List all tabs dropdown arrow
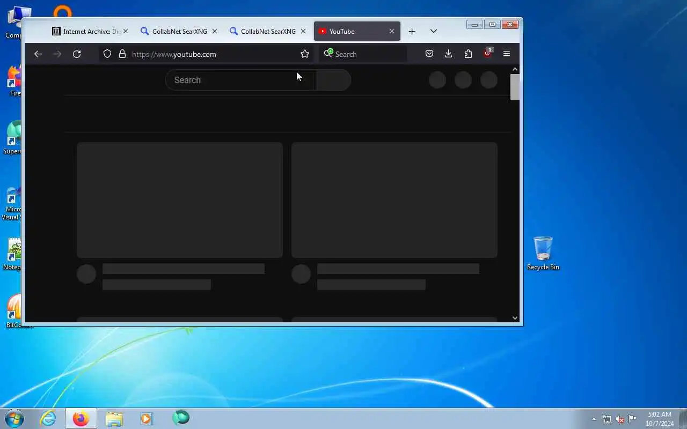Image resolution: width=687 pixels, height=429 pixels. (x=434, y=31)
